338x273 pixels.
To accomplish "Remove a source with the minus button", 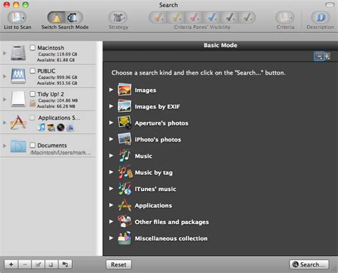I will [25, 264].
